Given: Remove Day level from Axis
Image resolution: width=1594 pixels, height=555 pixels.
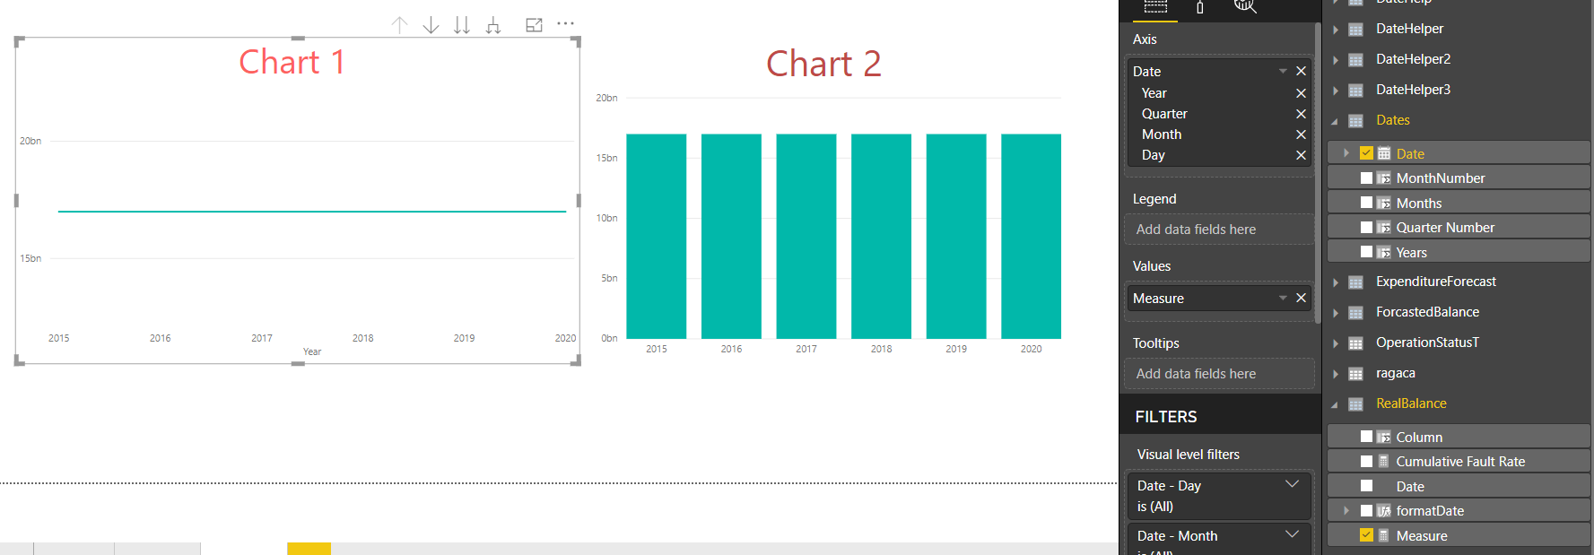Looking at the screenshot, I should pyautogui.click(x=1301, y=155).
